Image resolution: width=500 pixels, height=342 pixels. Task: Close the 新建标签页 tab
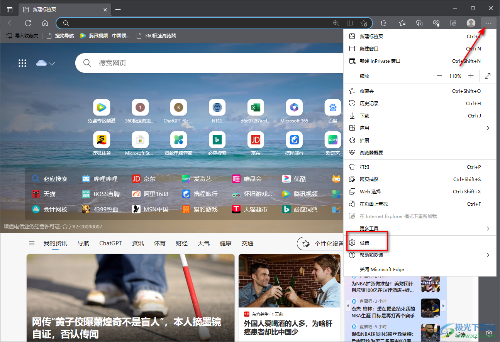[x=105, y=9]
